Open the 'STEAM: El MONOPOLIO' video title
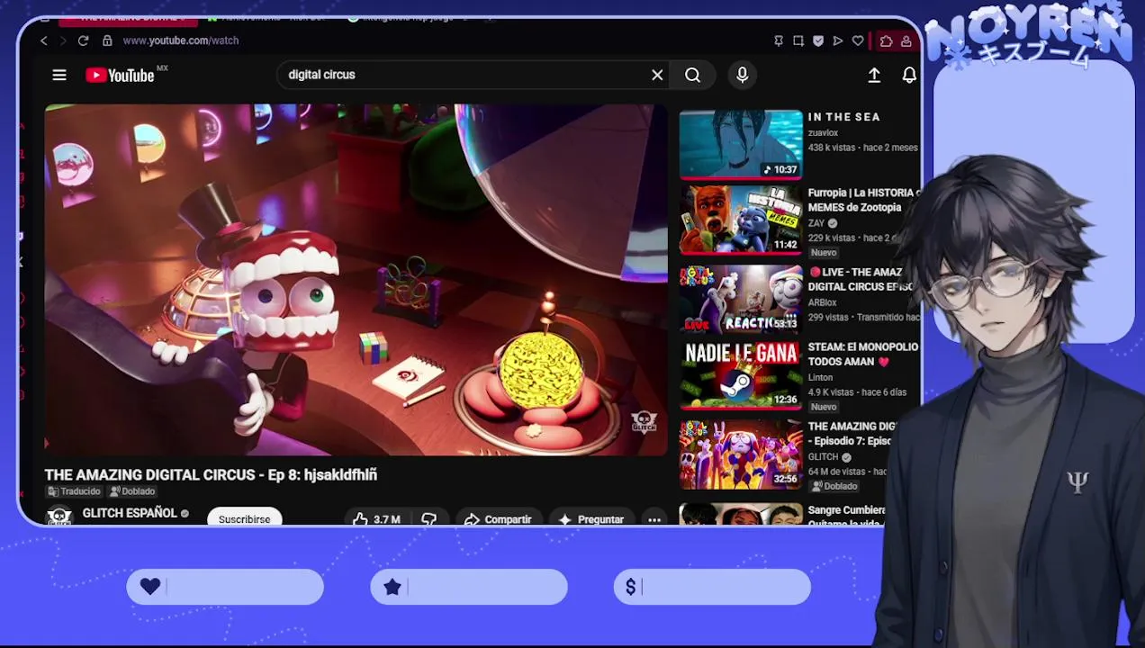The image size is (1145, 648). (862, 354)
